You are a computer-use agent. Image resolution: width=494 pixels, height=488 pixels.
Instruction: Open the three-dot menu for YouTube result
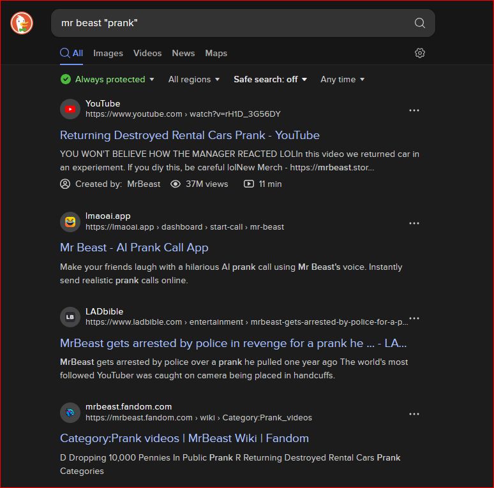click(x=414, y=110)
